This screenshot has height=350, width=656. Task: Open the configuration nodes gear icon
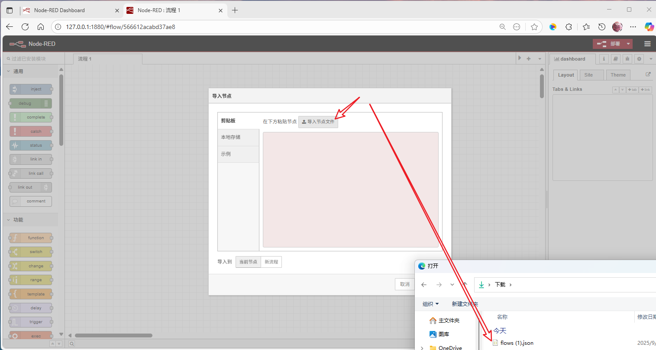639,59
